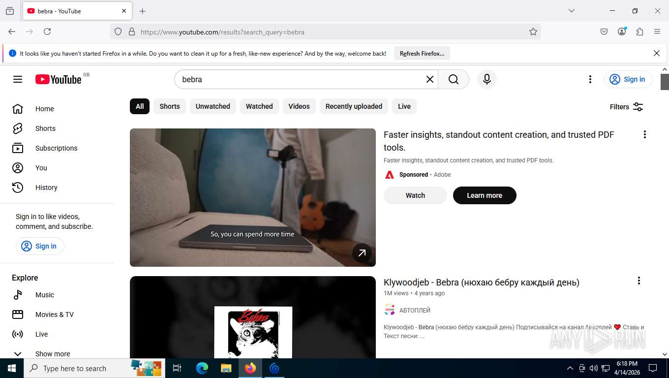Open the You section
Screen dimensions: 669x378
(x=57, y=168)
